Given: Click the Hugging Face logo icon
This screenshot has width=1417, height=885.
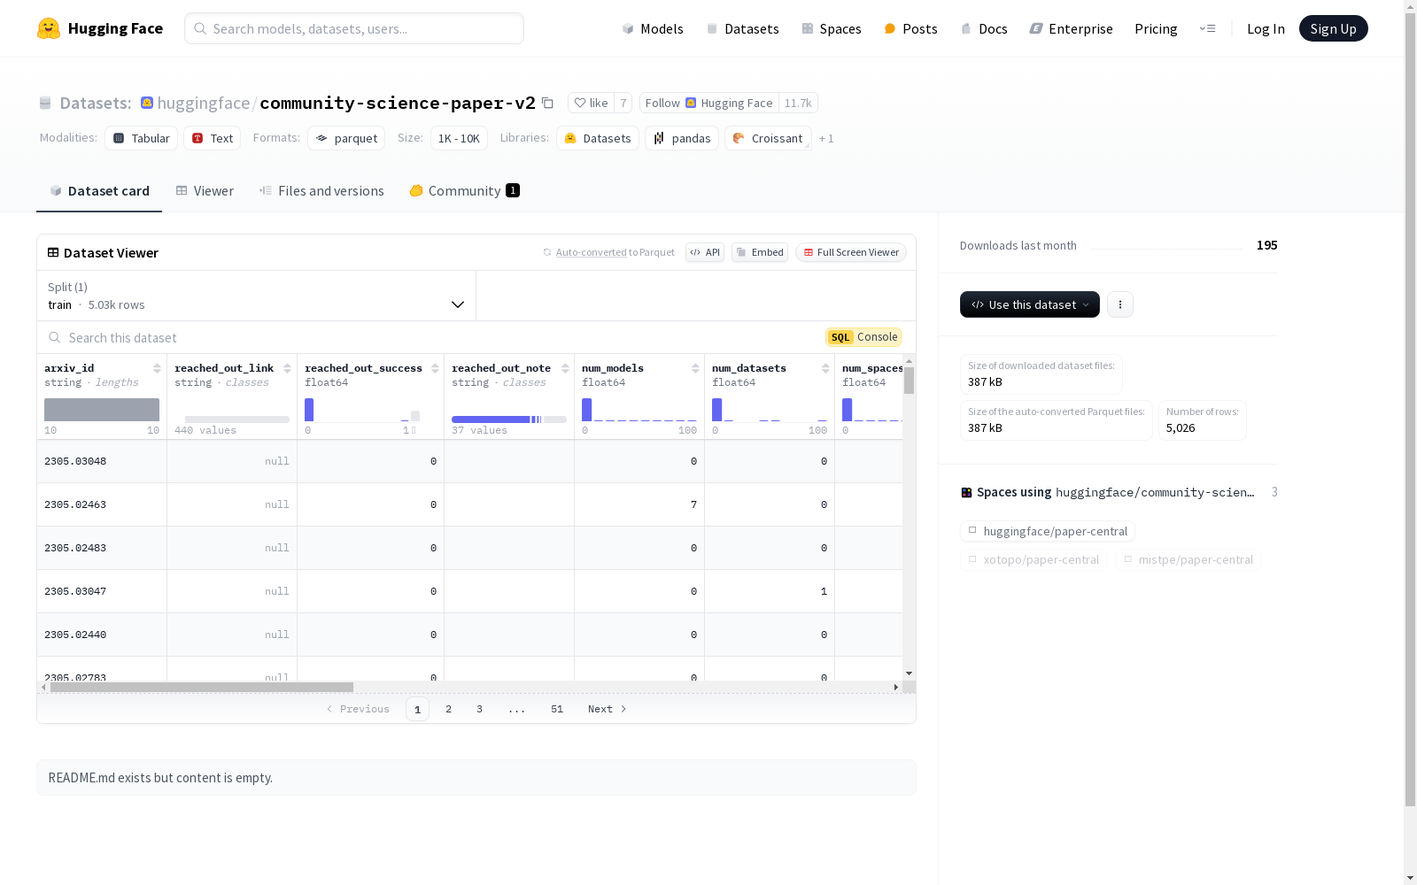Looking at the screenshot, I should pos(49,28).
